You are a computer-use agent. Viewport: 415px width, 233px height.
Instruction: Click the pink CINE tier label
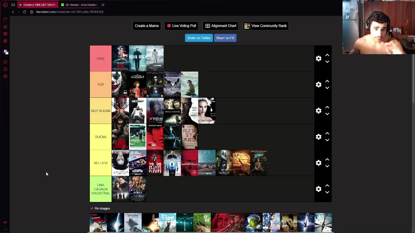click(101, 59)
